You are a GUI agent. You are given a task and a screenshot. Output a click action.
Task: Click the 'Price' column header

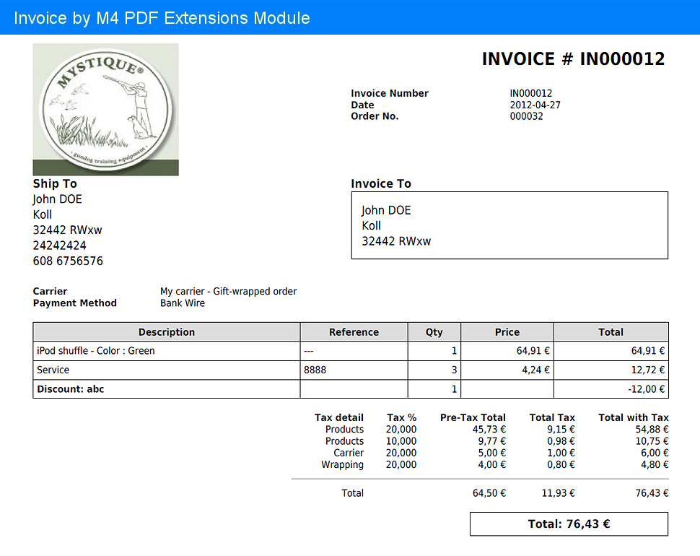(507, 332)
